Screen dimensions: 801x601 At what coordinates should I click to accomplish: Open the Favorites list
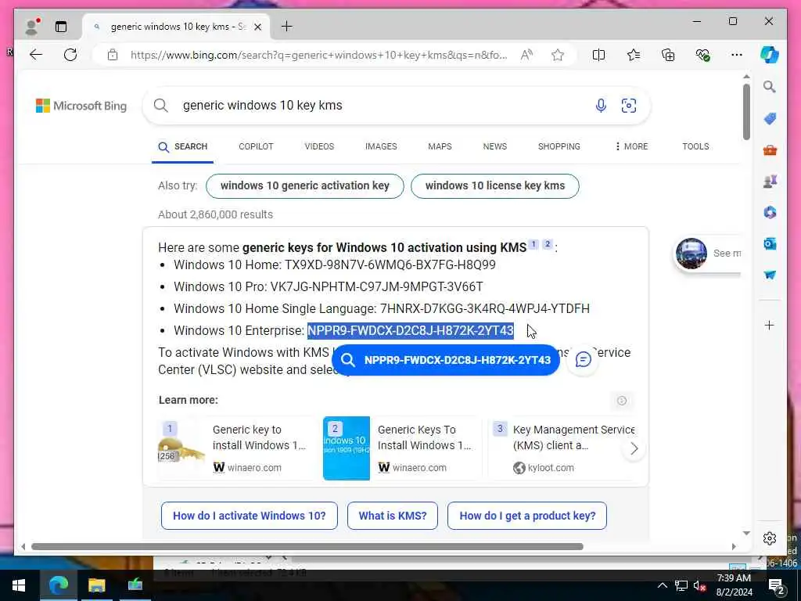[634, 55]
